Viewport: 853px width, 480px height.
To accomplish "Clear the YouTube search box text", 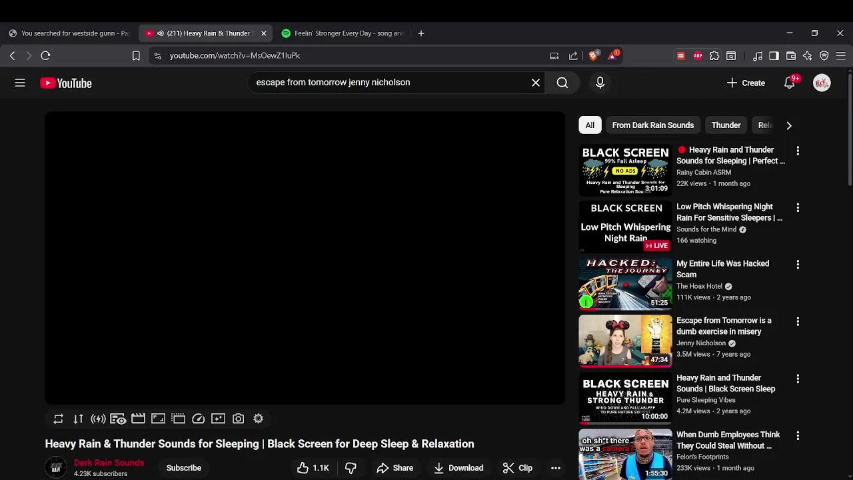I will pos(536,83).
